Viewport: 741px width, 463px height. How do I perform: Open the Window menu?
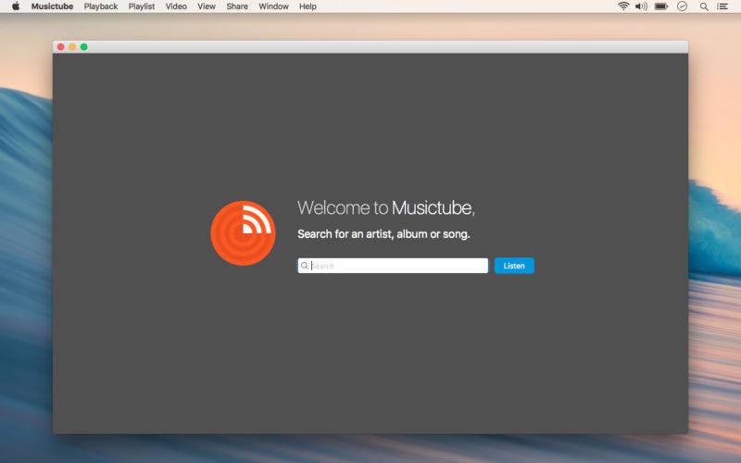pos(273,6)
